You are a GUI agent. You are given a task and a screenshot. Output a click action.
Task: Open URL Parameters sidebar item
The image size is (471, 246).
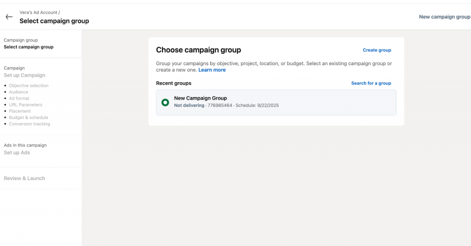click(25, 105)
